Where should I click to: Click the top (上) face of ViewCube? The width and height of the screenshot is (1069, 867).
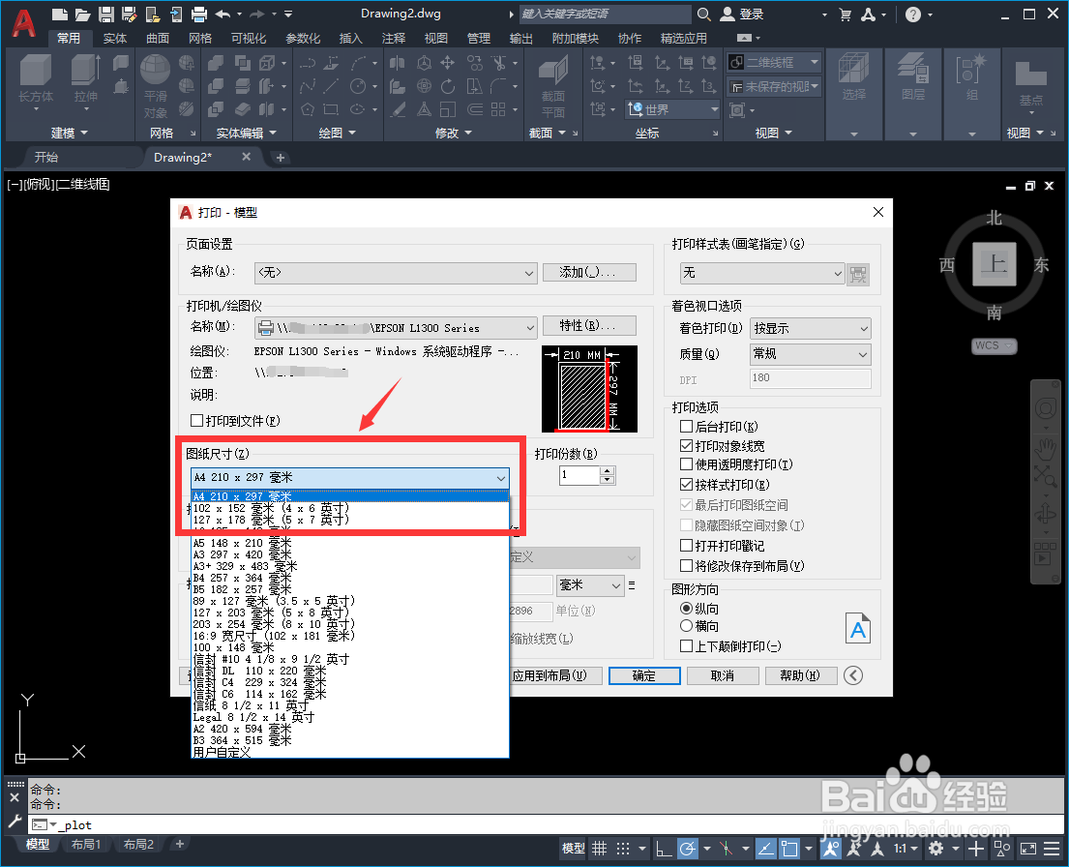[x=994, y=263]
